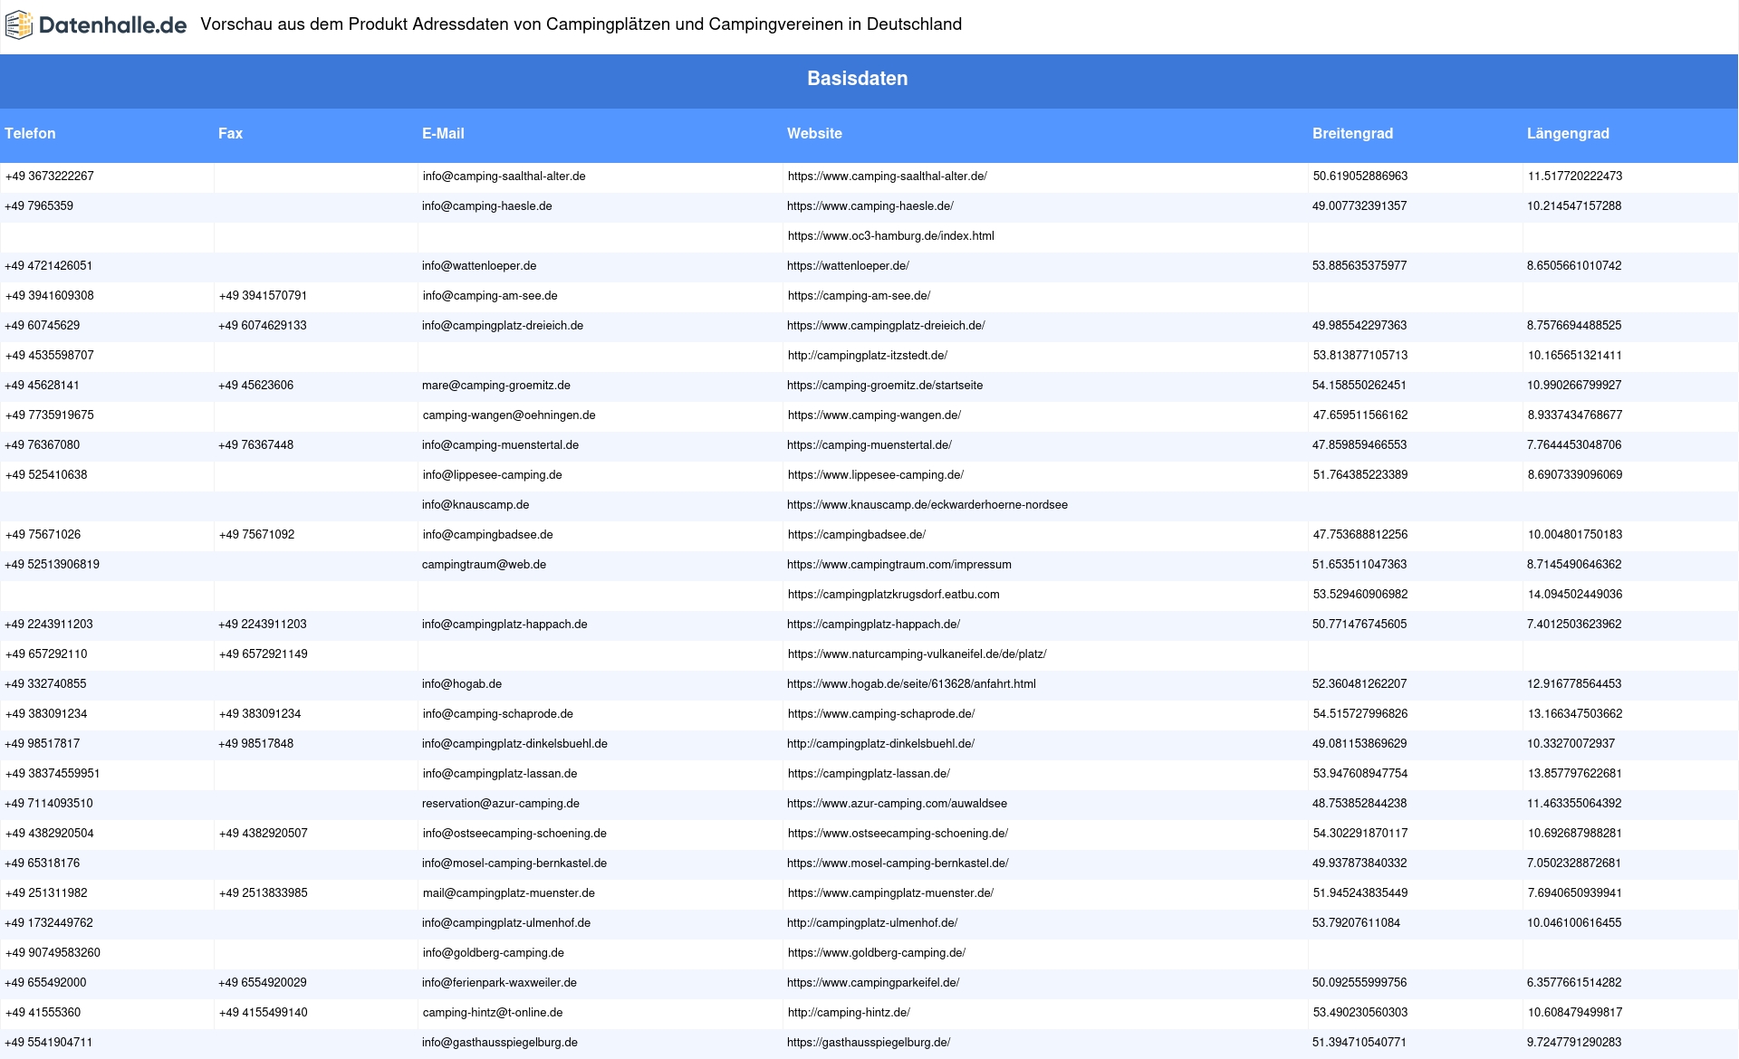Select email info@camping-muenstertal.de

coord(500,445)
